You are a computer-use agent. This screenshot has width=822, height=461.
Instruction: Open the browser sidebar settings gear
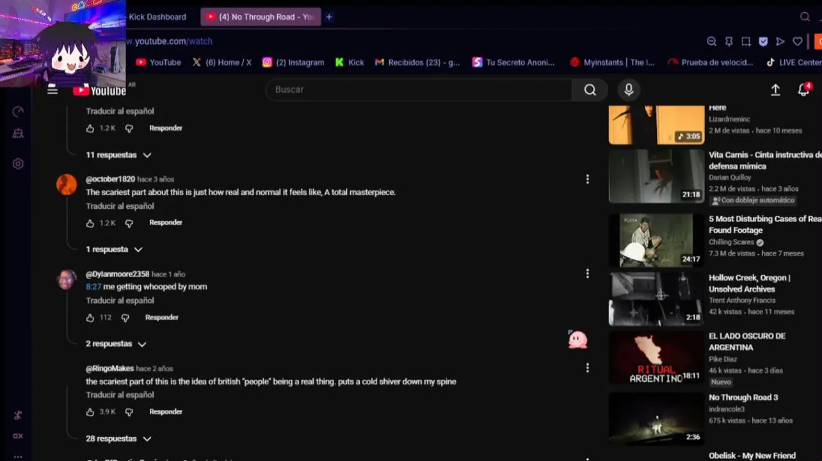coord(18,163)
